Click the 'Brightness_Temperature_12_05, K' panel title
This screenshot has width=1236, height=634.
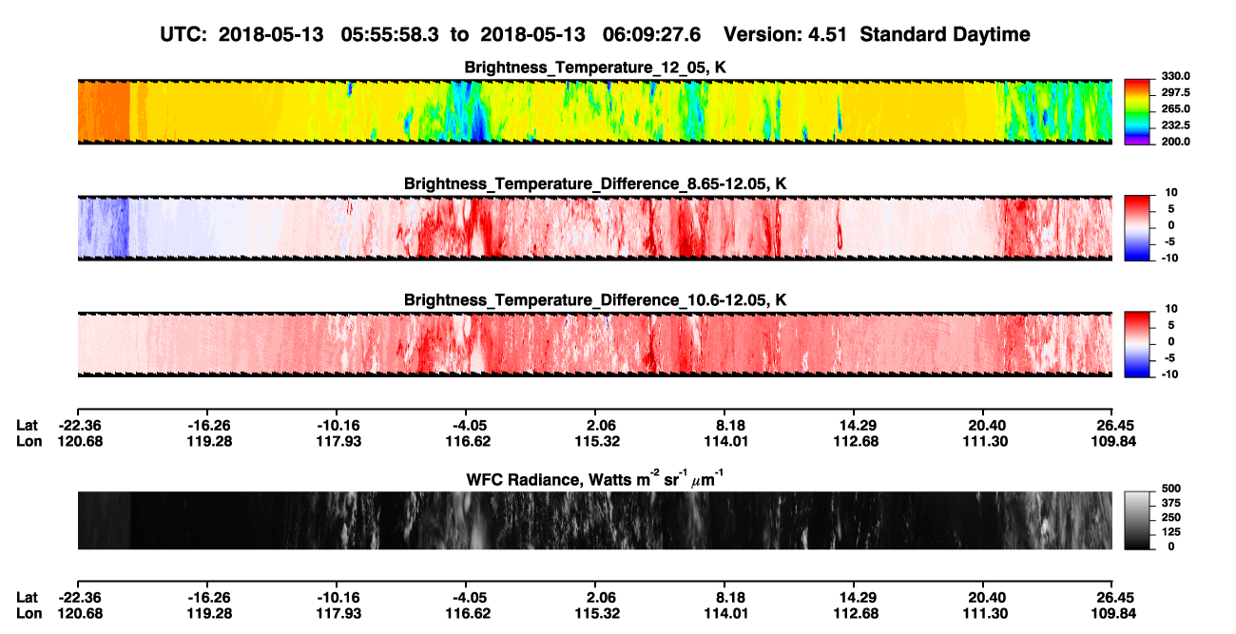[595, 67]
